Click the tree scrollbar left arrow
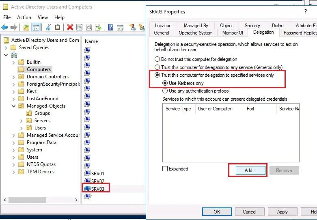The image size is (317, 220). (5, 200)
